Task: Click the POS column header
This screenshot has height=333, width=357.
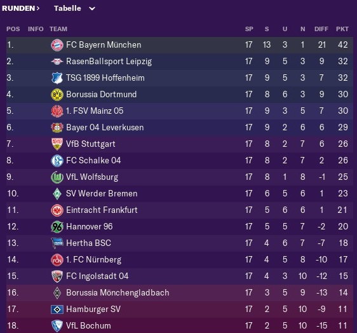Action: coord(13,29)
